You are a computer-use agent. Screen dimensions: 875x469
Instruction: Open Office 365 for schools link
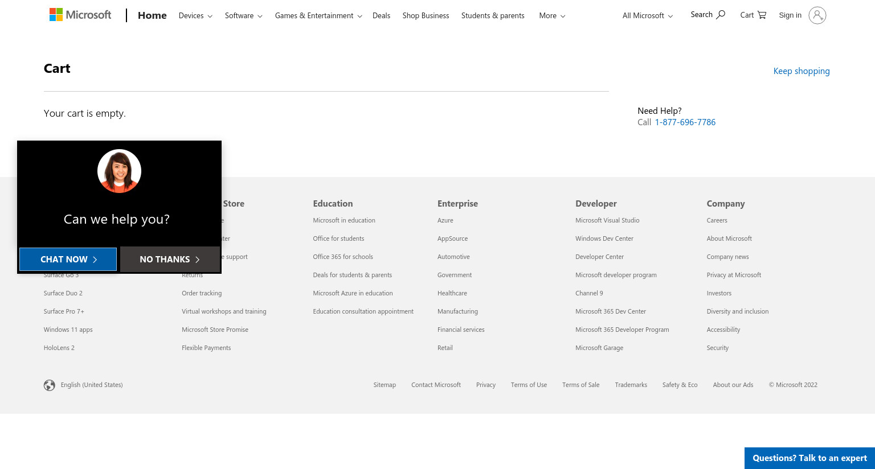343,257
